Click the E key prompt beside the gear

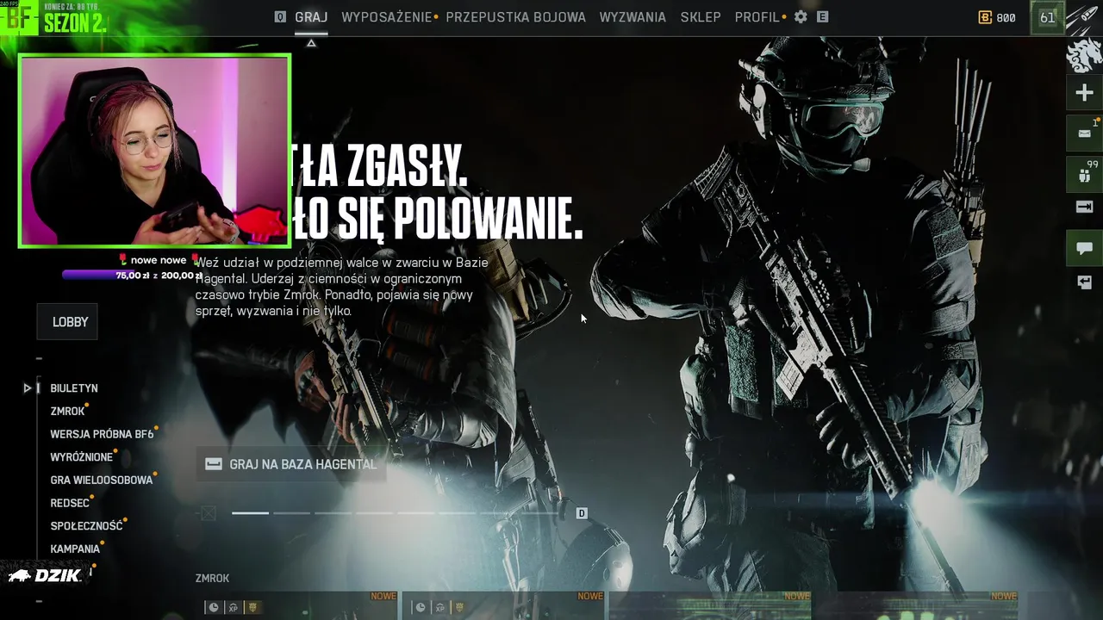[x=822, y=17]
